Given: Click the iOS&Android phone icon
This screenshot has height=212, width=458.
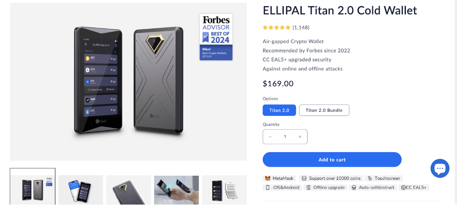Looking at the screenshot, I should 268,188.
